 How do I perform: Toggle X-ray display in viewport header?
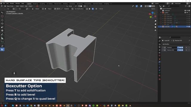point(146,6)
